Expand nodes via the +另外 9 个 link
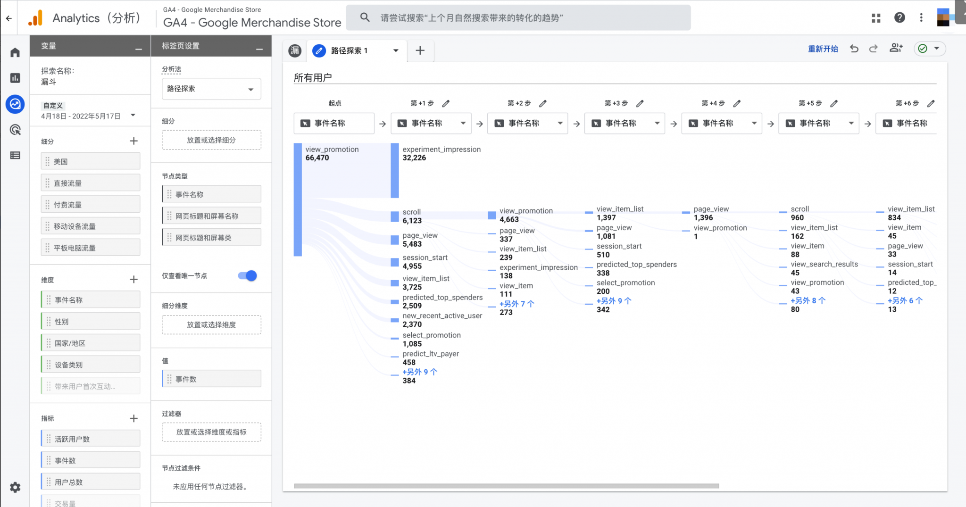The image size is (966, 507). coord(419,372)
